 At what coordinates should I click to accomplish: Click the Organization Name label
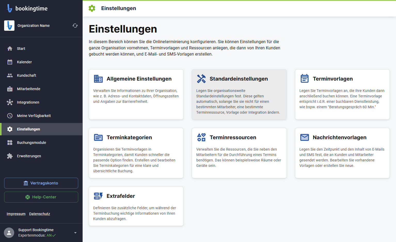(34, 26)
